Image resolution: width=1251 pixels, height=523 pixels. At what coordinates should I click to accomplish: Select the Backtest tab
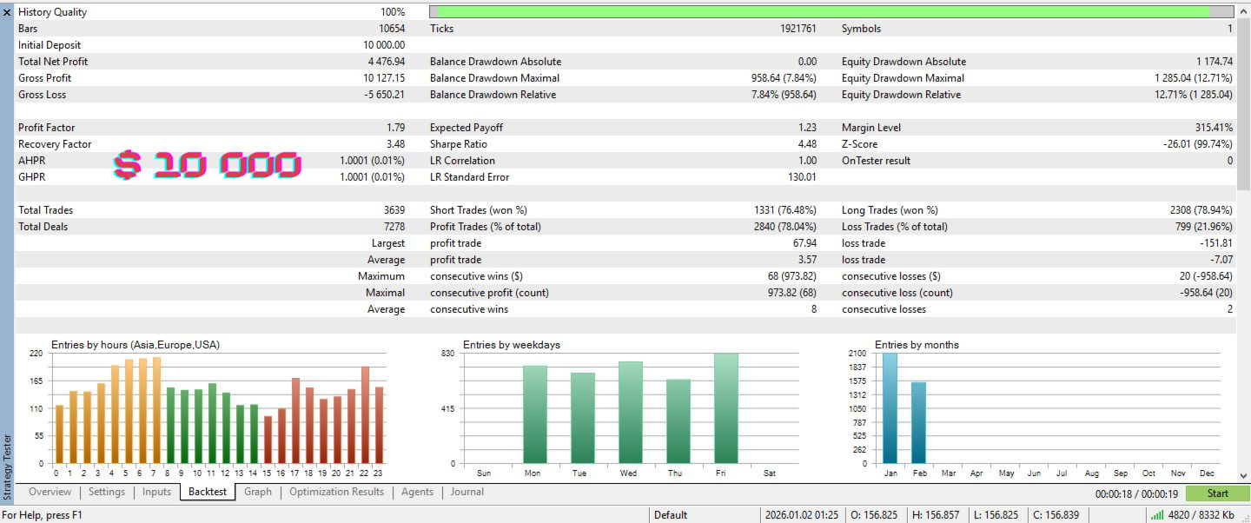(208, 492)
